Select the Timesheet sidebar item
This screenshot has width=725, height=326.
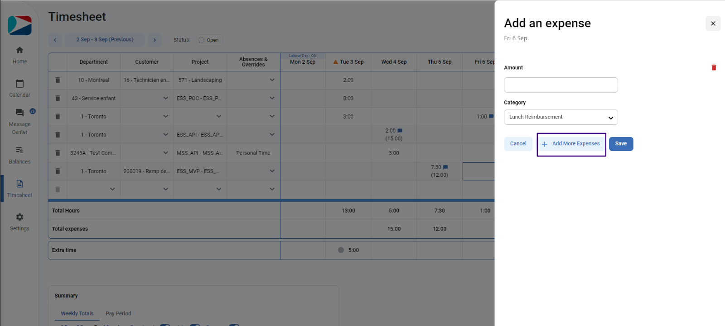click(x=19, y=189)
